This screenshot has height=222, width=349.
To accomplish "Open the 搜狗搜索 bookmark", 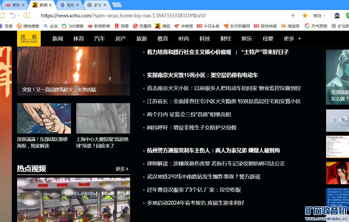I will point(28,26).
